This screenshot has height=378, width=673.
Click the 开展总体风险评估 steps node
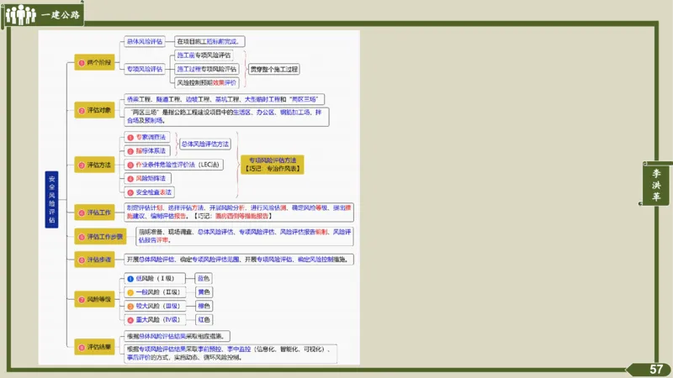[239, 260]
